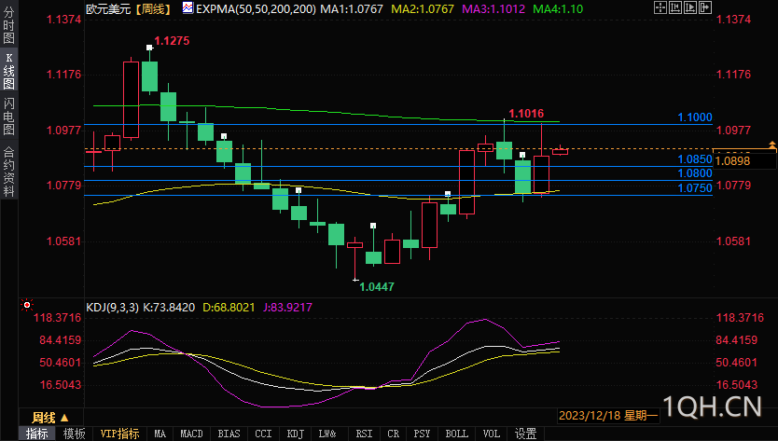Apply the KDJ indicator from bottom bar
778x441 pixels.
[x=296, y=434]
